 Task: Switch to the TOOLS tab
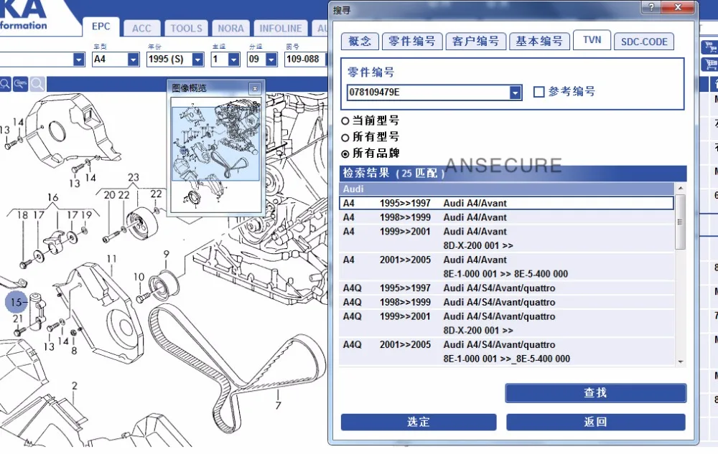click(x=186, y=29)
